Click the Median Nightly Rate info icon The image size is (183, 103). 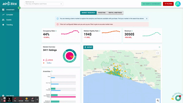point(100,31)
